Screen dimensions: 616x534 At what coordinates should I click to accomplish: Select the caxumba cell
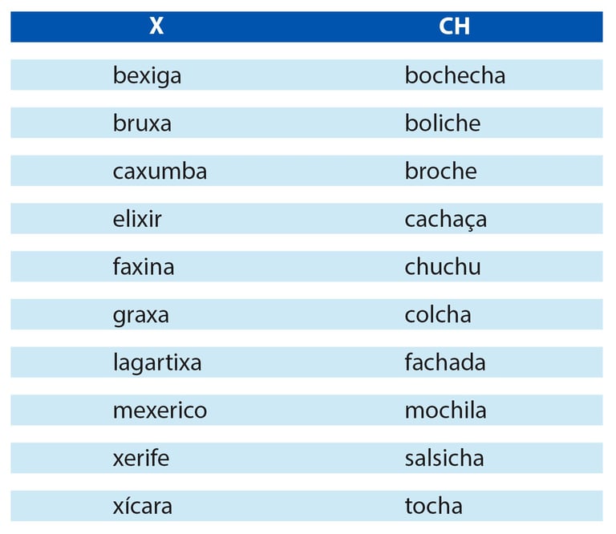[160, 171]
